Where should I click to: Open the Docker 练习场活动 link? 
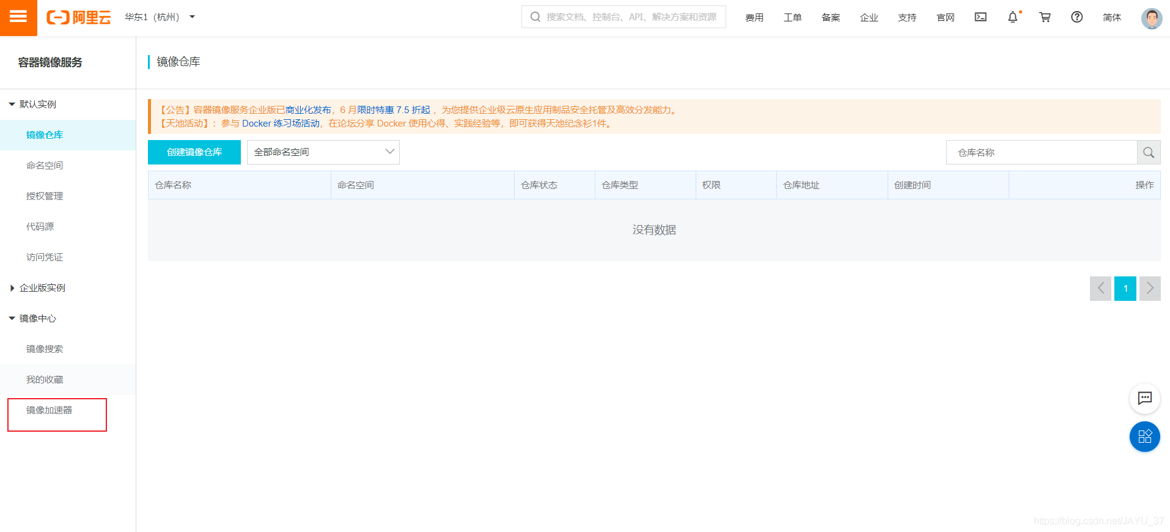point(281,124)
